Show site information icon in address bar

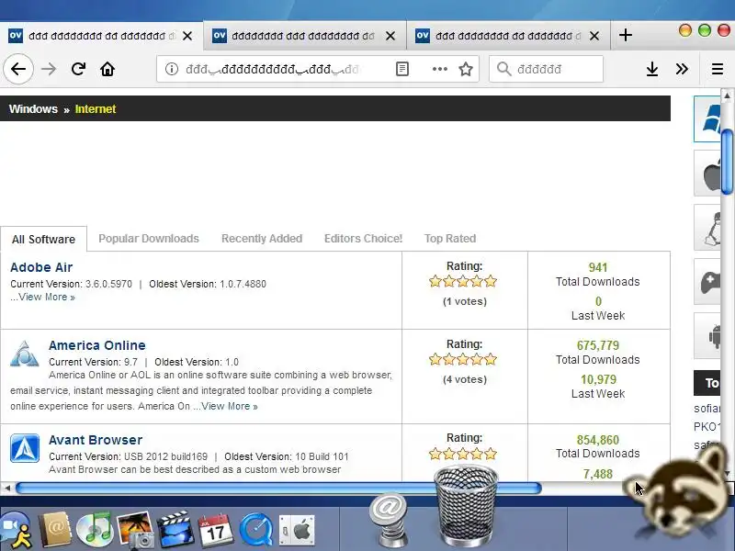172,70
